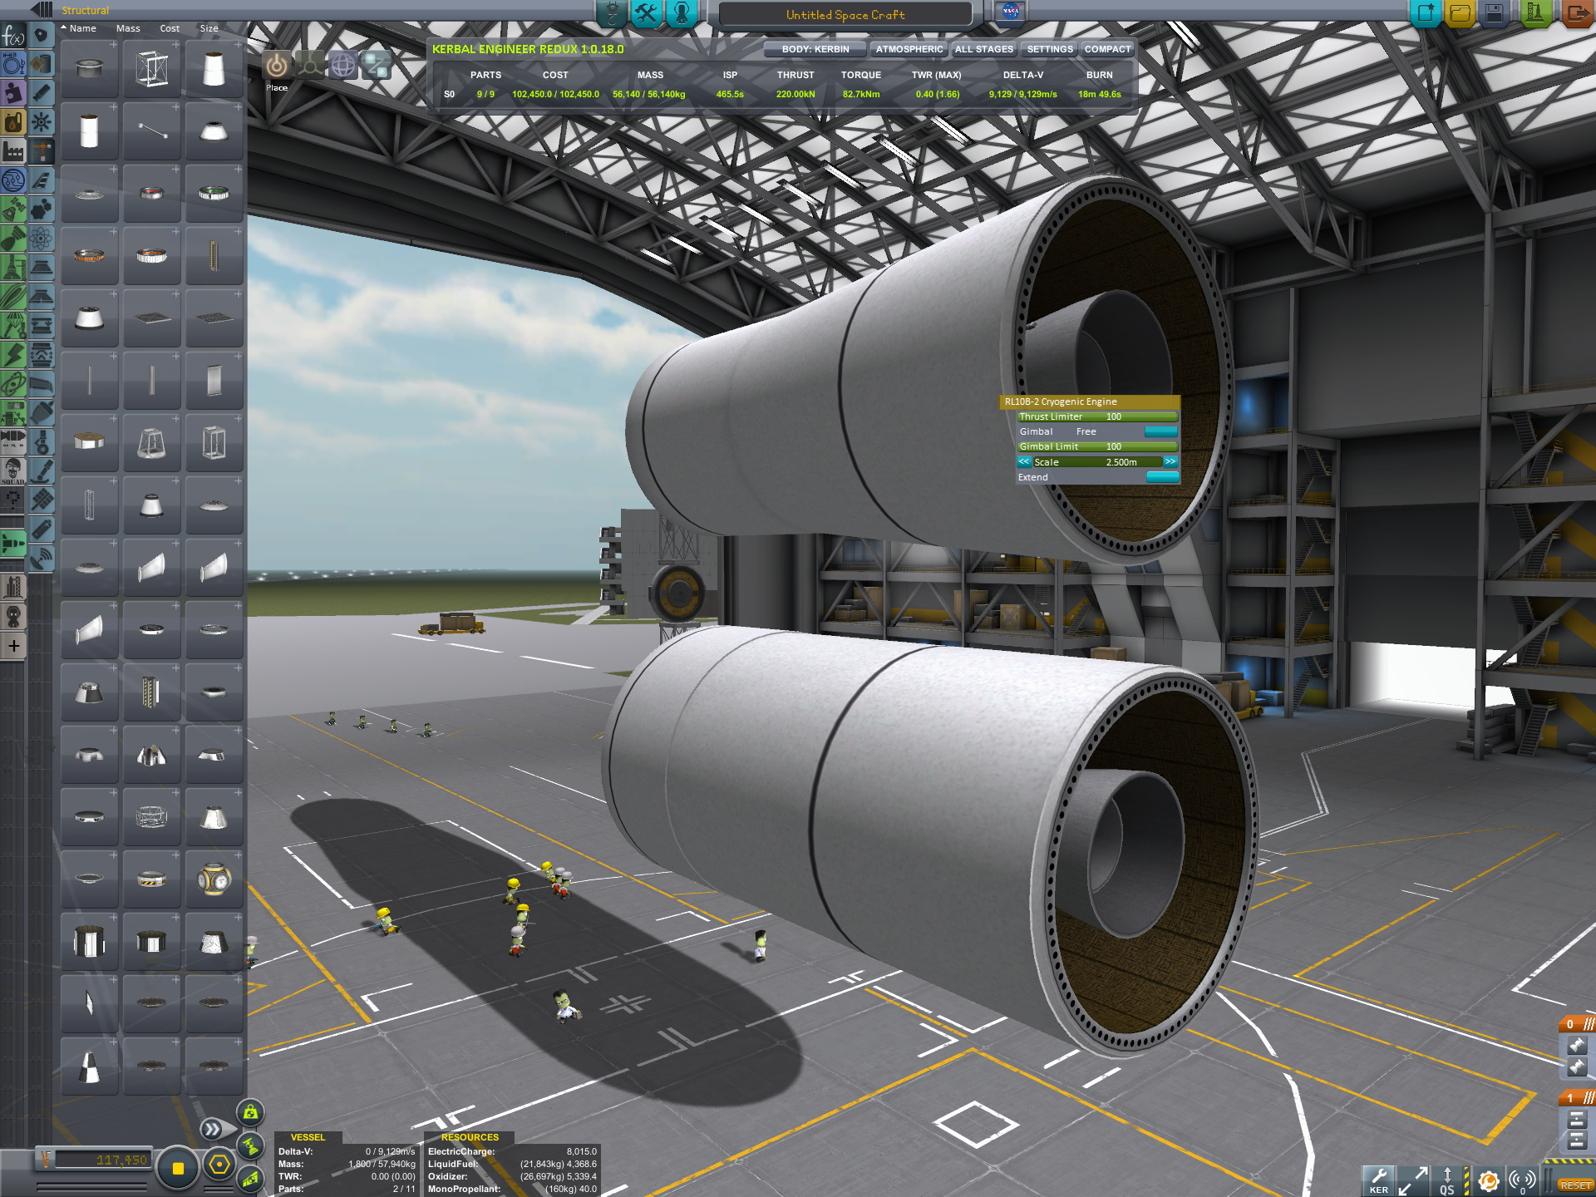Select the Place gizmo tool
This screenshot has height=1197, width=1596.
coord(277,65)
